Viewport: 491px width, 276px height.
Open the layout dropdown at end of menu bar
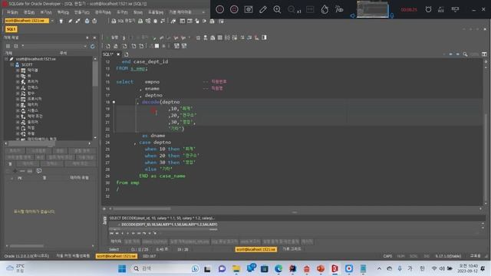(203, 12)
